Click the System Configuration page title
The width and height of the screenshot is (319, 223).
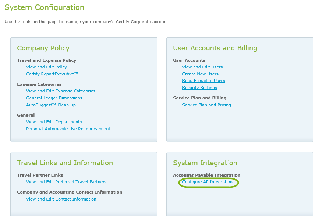[44, 7]
